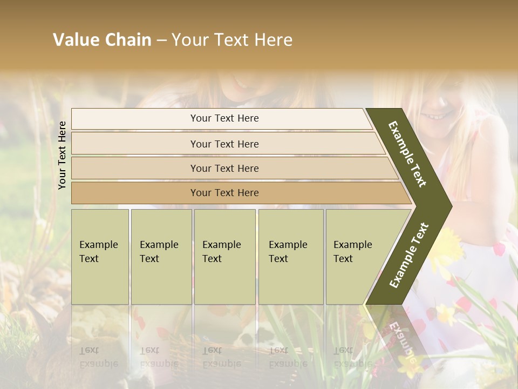This screenshot has height=389, width=518.
Task: Select the fourth darkest 'Your Text Here' bar
Action: [224, 193]
